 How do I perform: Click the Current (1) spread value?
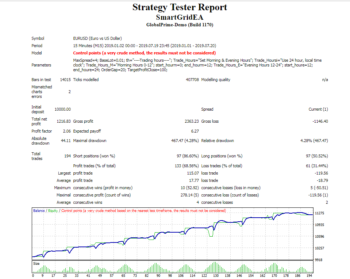318,109
